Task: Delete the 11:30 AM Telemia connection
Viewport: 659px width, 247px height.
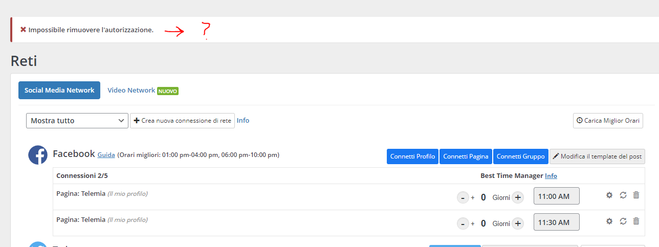Action: pos(636,221)
